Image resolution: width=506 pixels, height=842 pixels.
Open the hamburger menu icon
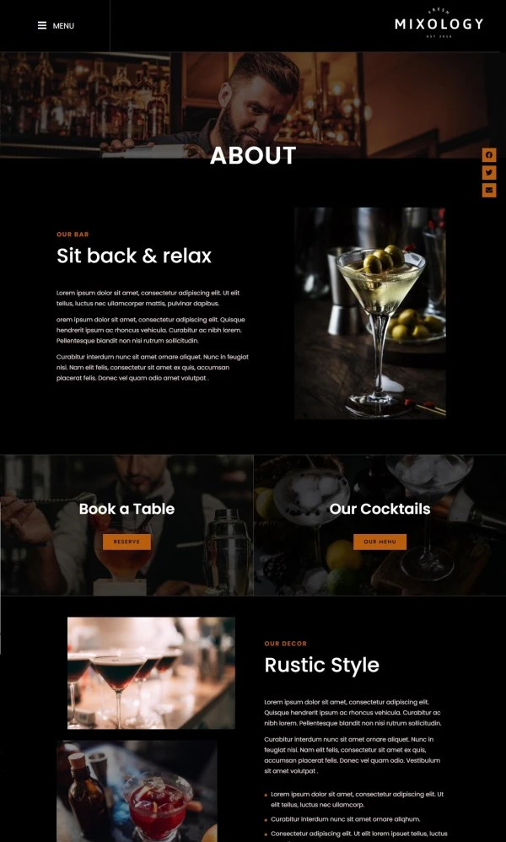42,25
